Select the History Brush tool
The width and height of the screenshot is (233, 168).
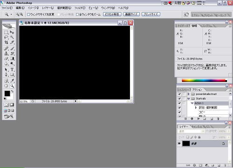tap(12, 54)
